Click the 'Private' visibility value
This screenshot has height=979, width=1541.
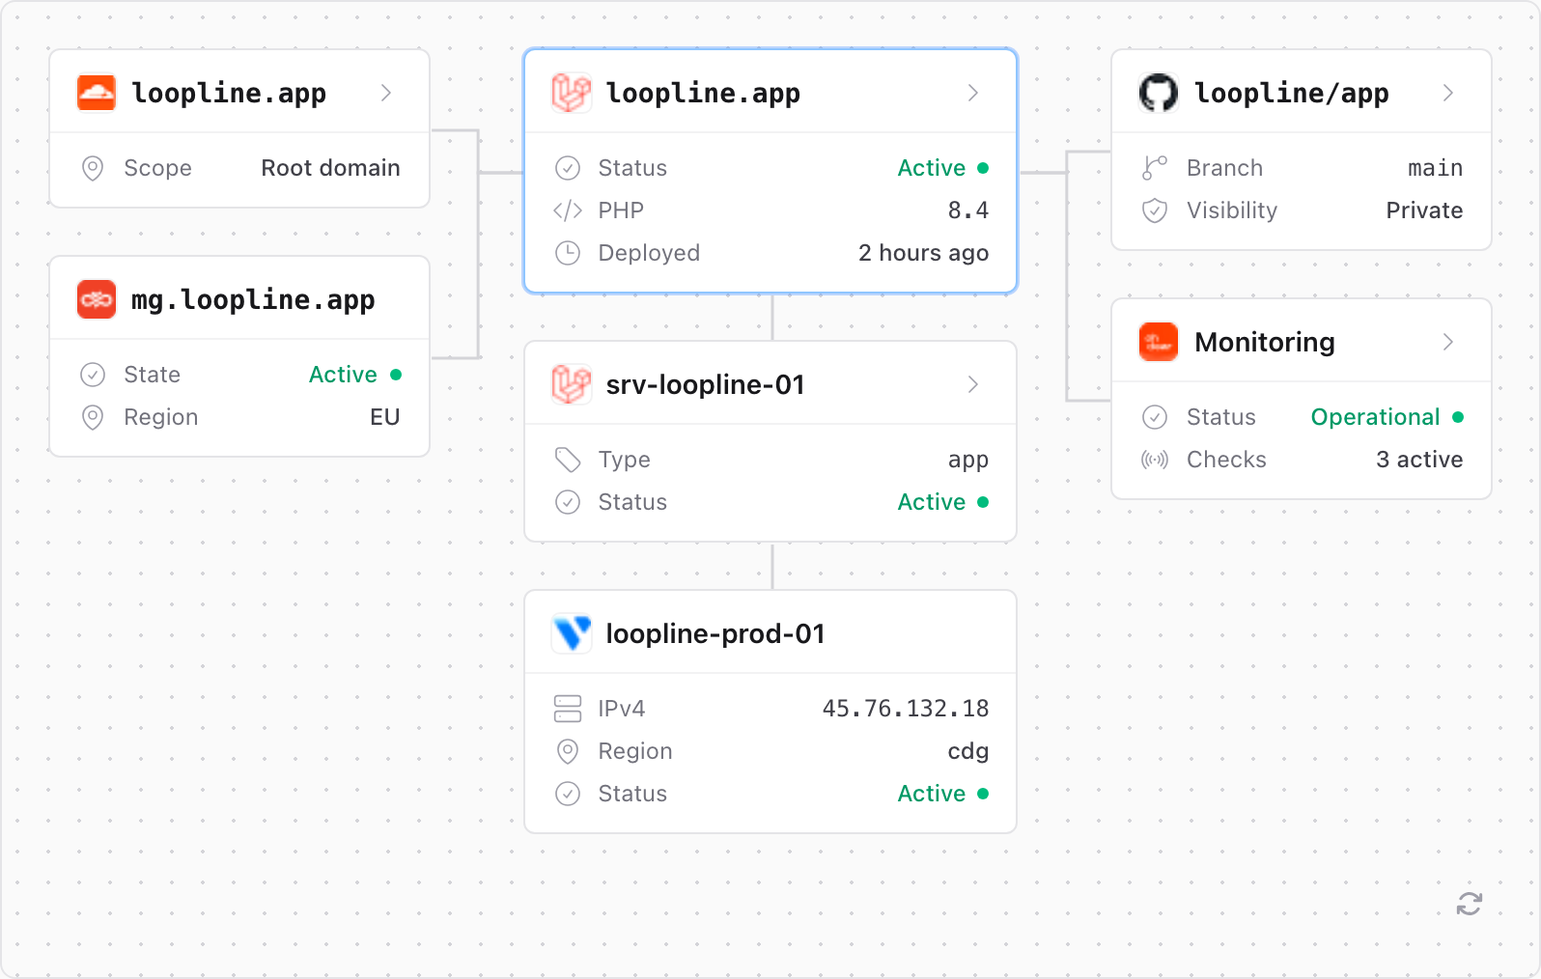click(1424, 210)
